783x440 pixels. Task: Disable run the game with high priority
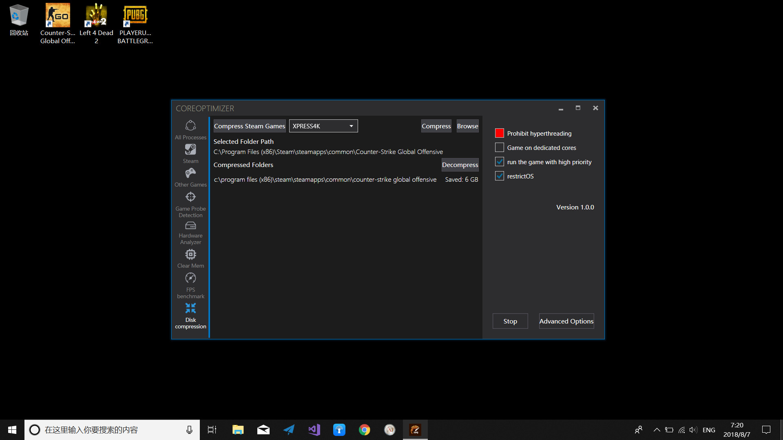coord(499,161)
